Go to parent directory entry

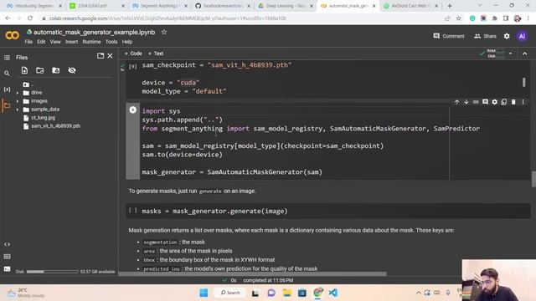coord(28,84)
